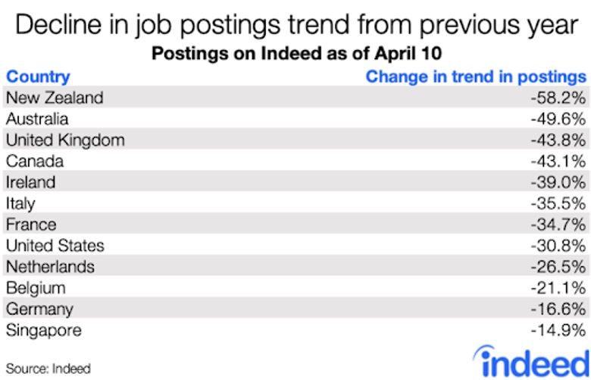The height and width of the screenshot is (380, 591).
Task: Click the -58.2% value for New Zealand
Action: [x=558, y=98]
